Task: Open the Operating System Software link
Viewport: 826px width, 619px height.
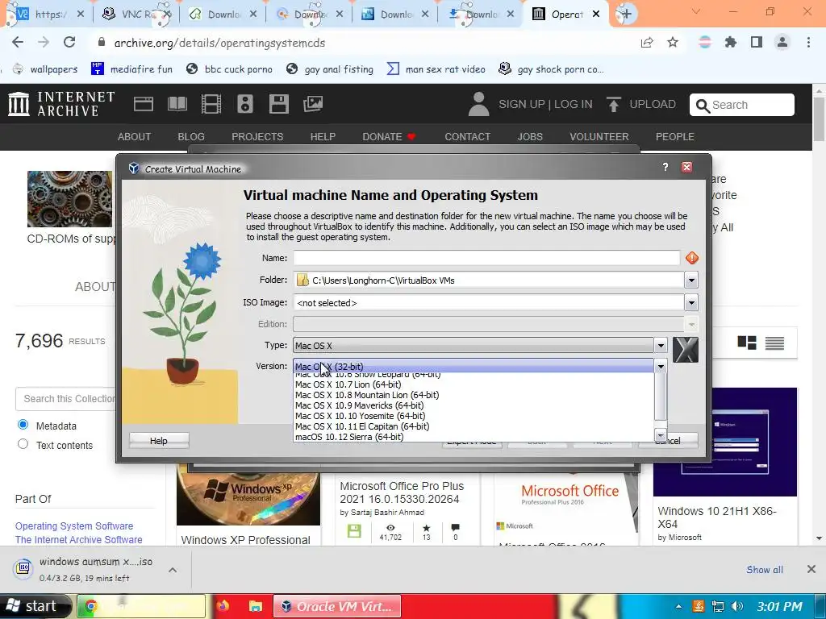Action: click(x=74, y=526)
